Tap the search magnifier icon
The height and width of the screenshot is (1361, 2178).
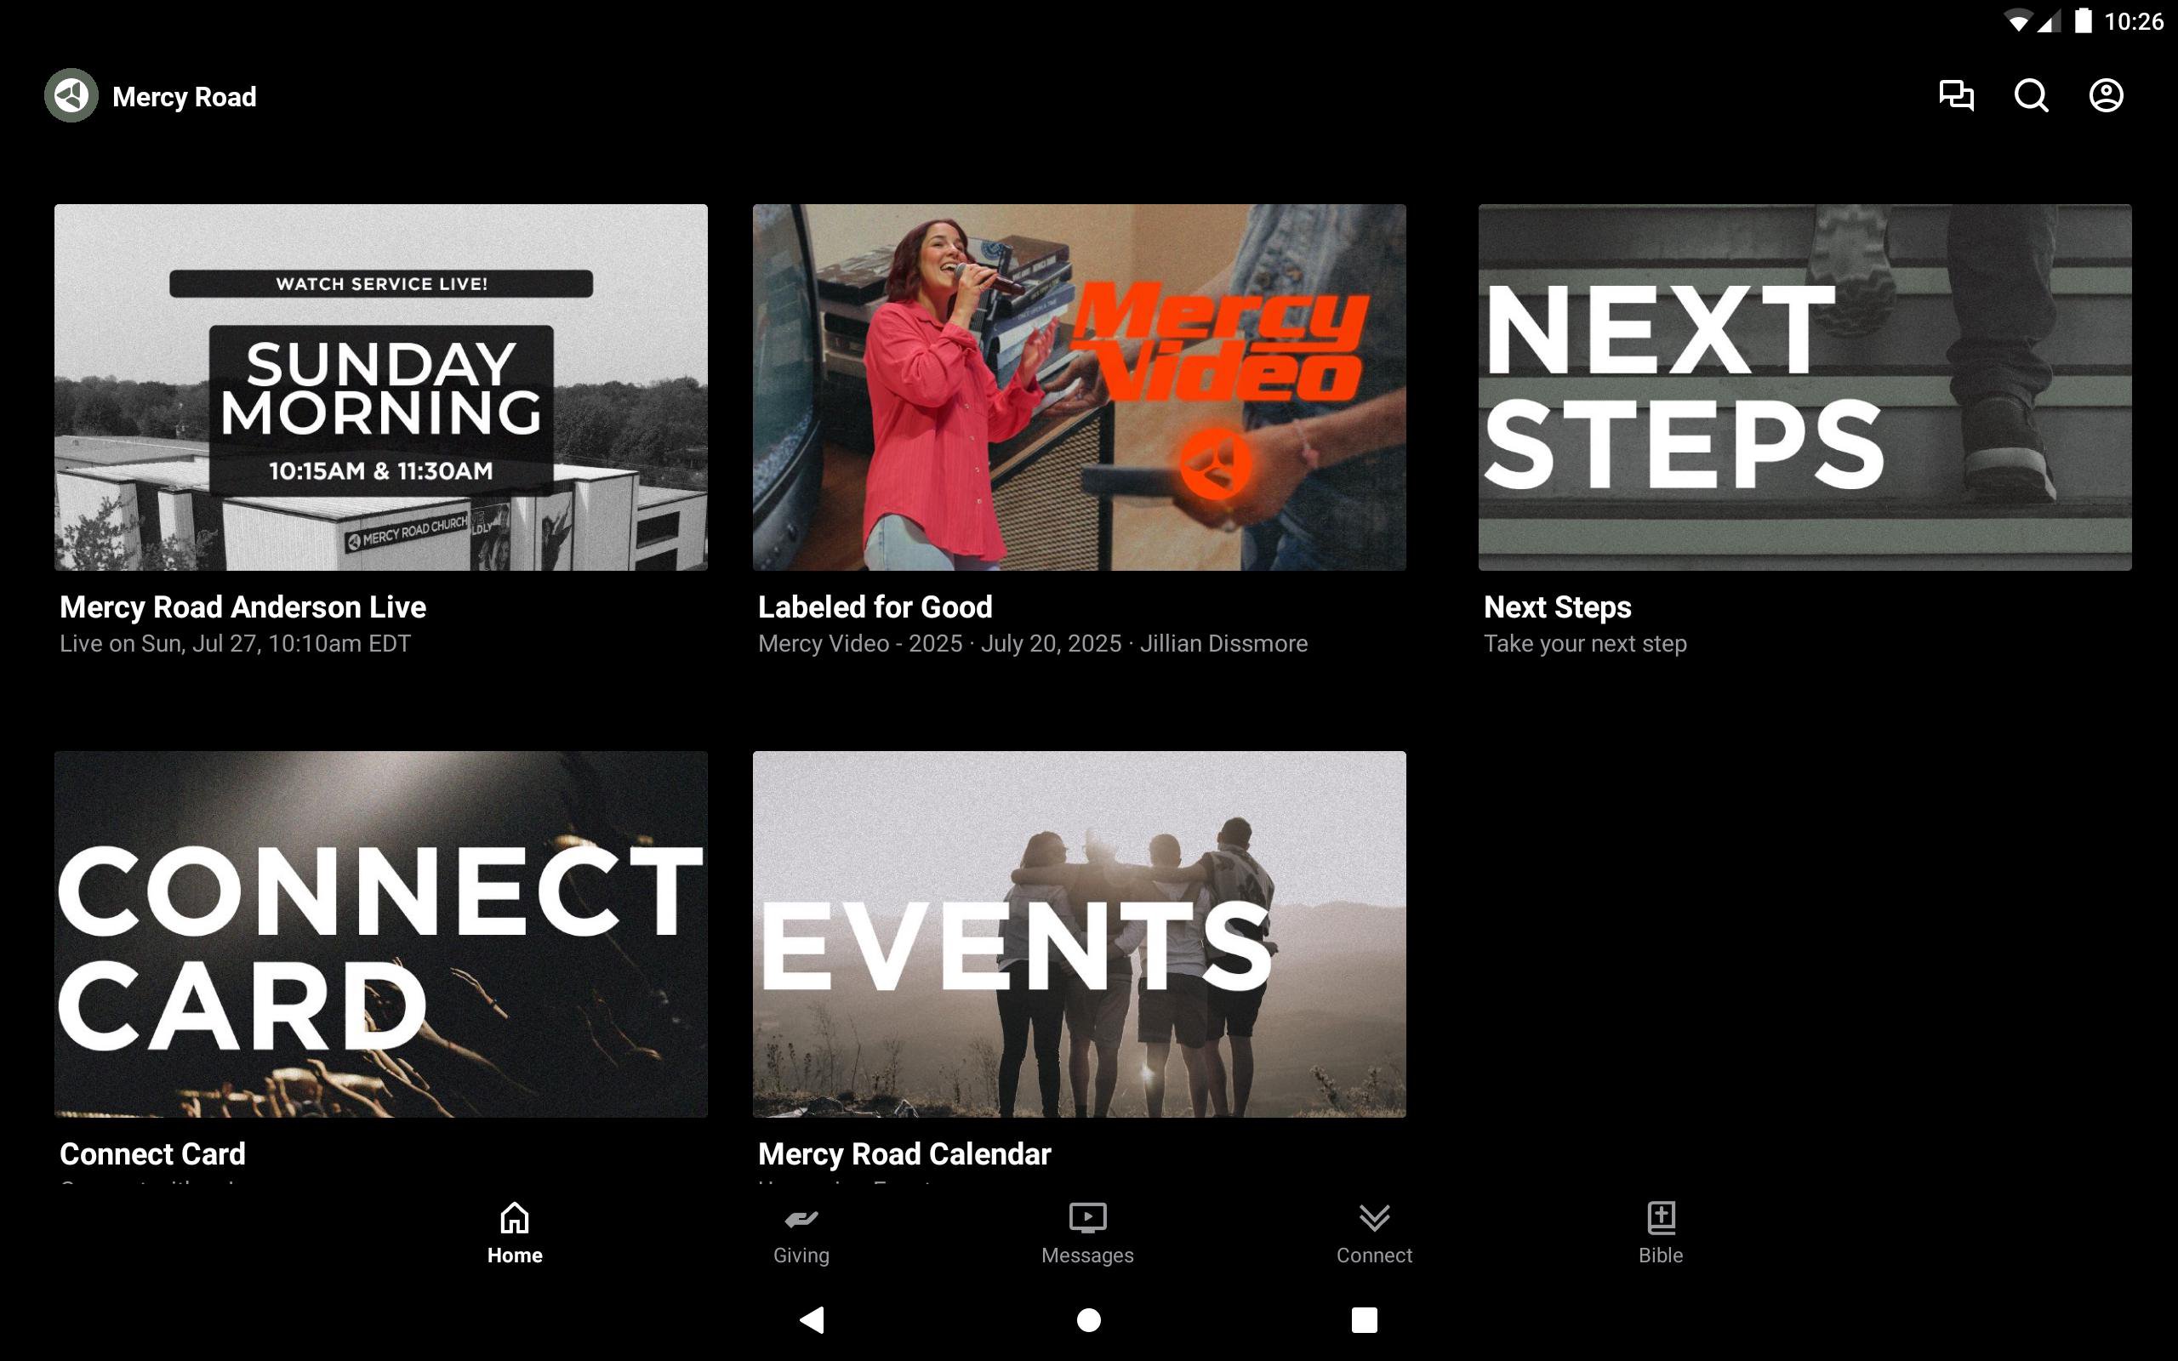point(2031,95)
